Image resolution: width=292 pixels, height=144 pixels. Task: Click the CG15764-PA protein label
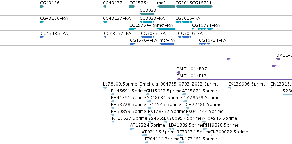pyautogui.click(x=144, y=40)
